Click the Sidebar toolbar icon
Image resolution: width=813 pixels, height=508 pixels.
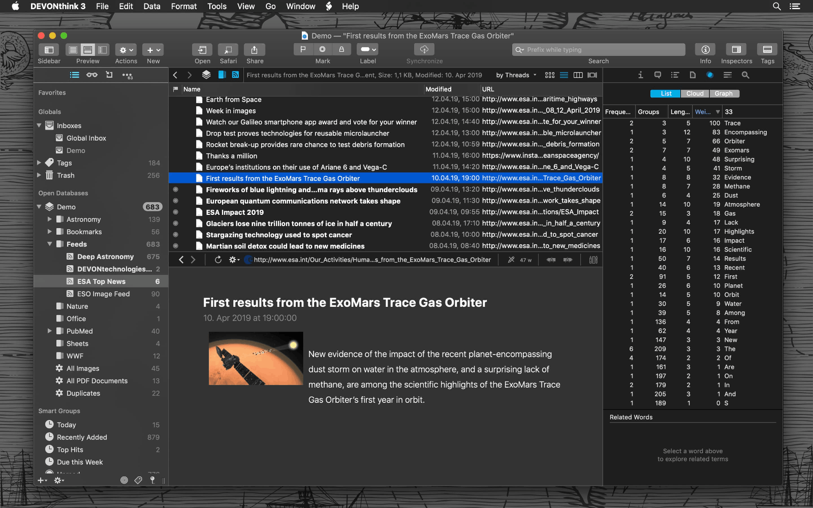(x=49, y=50)
